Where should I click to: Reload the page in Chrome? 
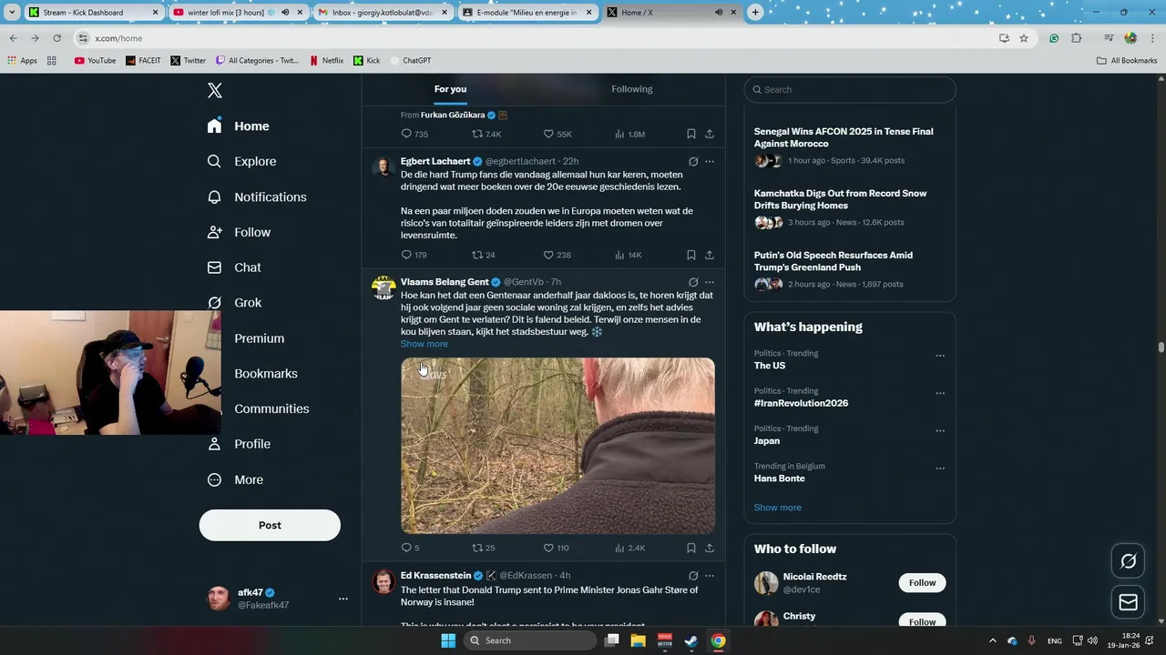pos(56,38)
